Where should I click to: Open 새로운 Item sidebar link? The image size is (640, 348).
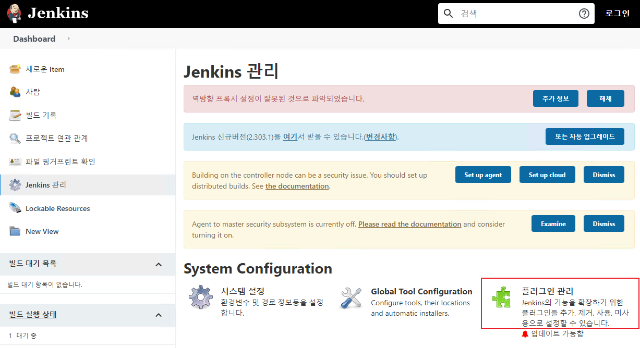click(45, 69)
